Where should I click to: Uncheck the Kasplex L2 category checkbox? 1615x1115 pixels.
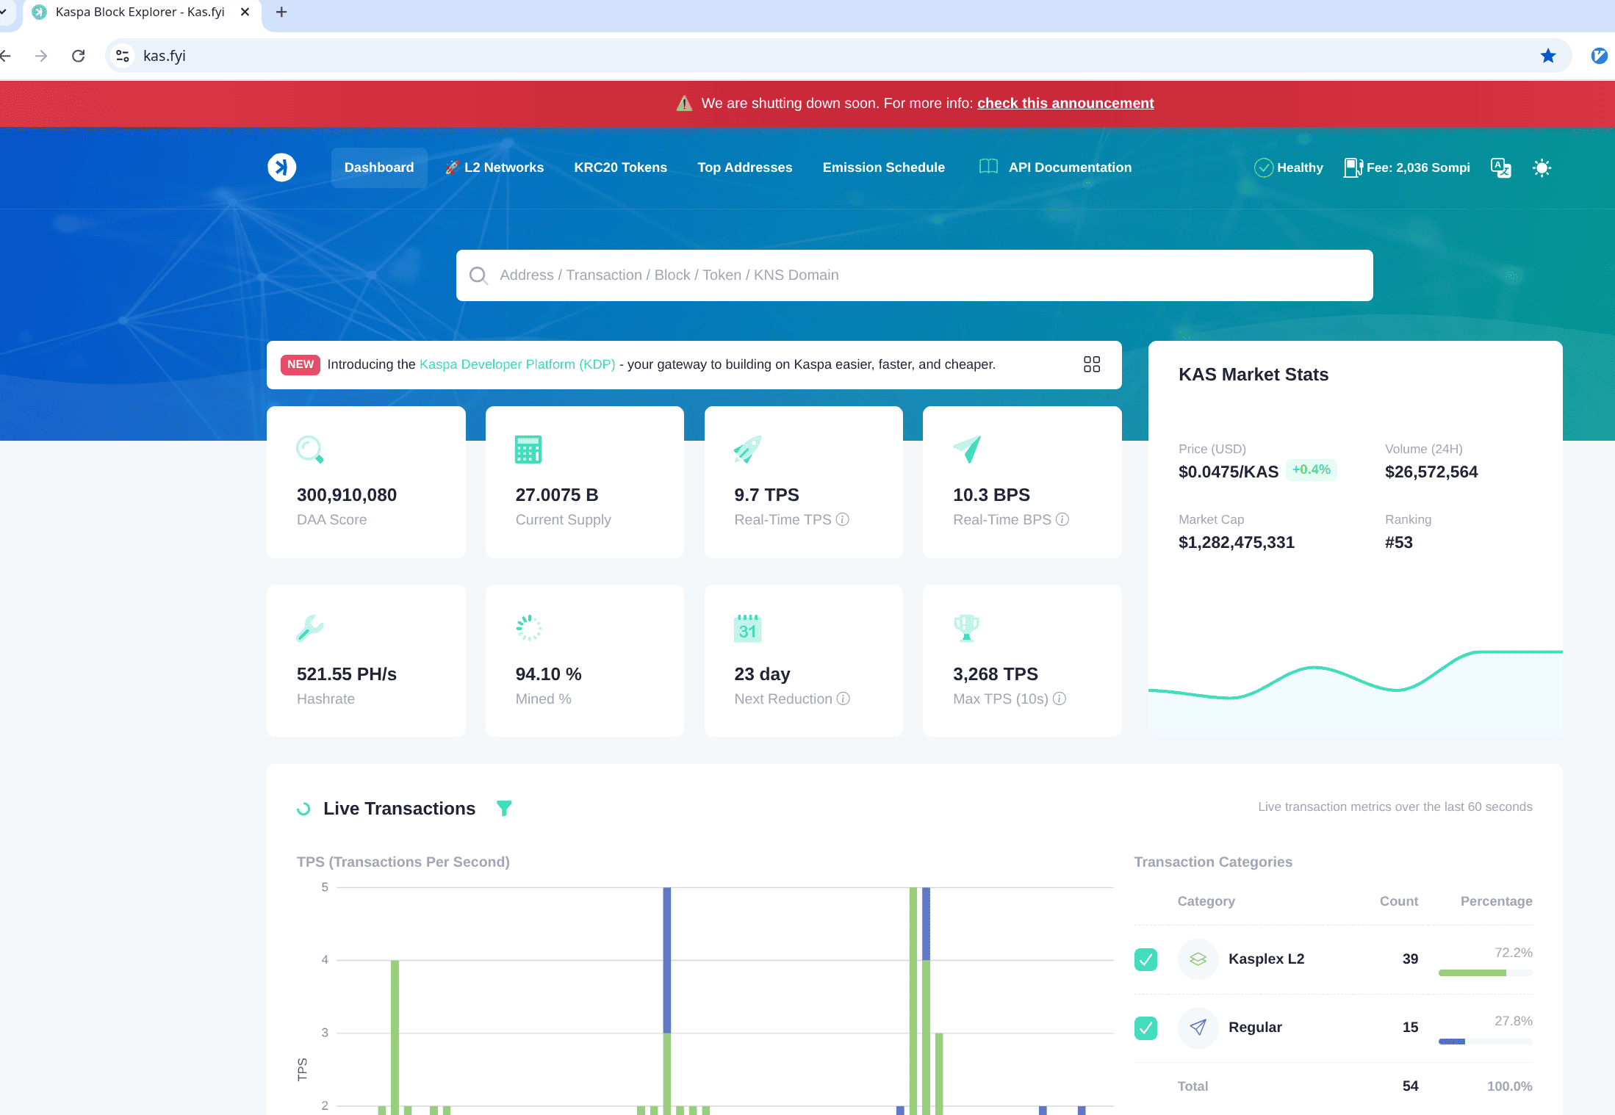pos(1145,959)
